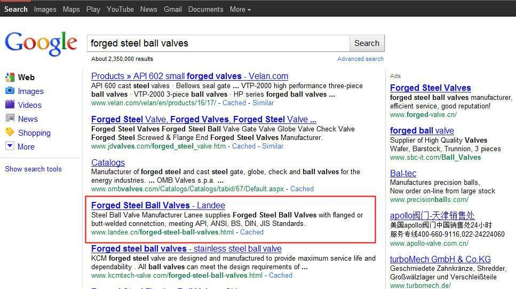516x289 pixels.
Task: Expand the sidebar More arrow icon
Action: tap(10, 146)
